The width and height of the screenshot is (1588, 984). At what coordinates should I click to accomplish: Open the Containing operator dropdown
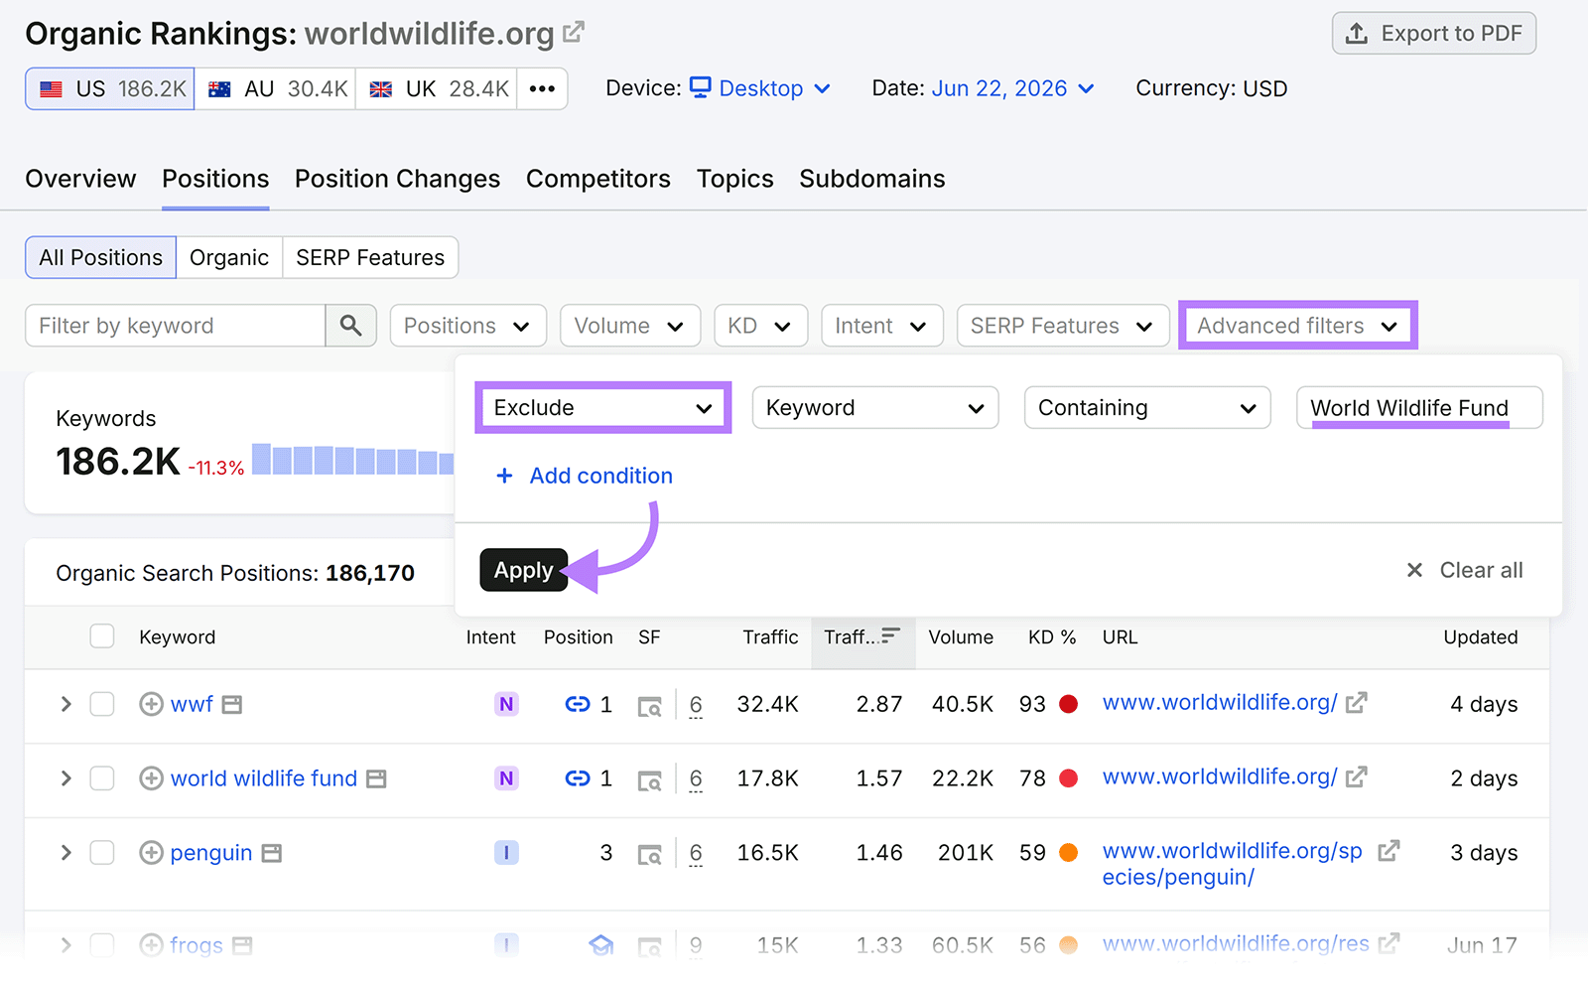tap(1147, 408)
